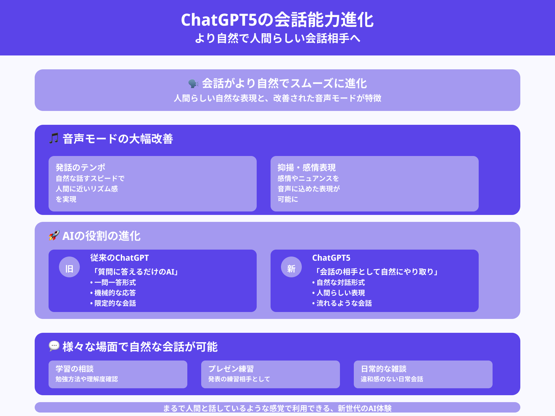Select the 新 circle badge

tap(291, 269)
